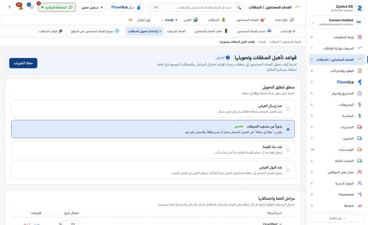Screen dimensions: 368x225
Task: Click the نظرة عامة chart icon
Action: coord(292,20)
